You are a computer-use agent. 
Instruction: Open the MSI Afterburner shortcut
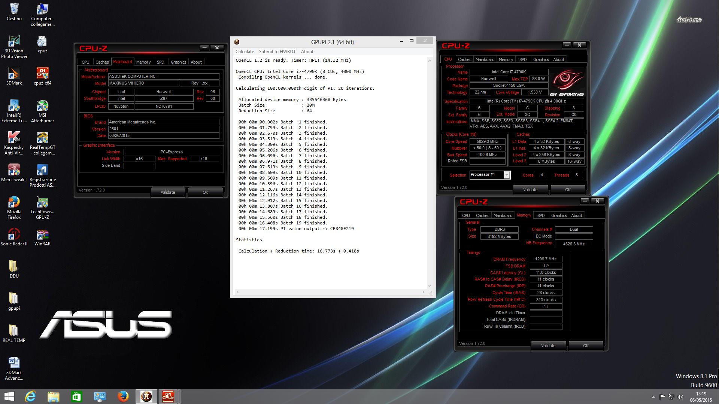click(x=42, y=111)
